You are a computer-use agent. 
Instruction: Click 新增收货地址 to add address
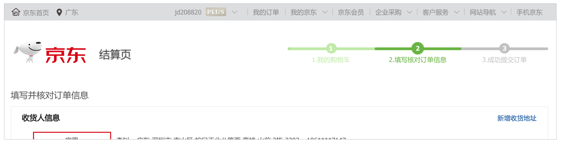pos(517,118)
